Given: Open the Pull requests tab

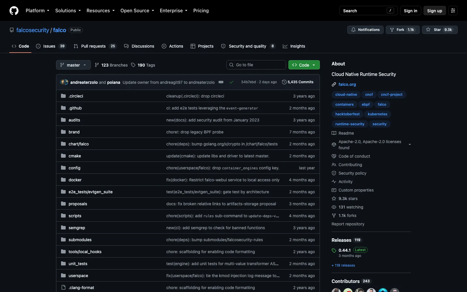Looking at the screenshot, I should pyautogui.click(x=95, y=46).
